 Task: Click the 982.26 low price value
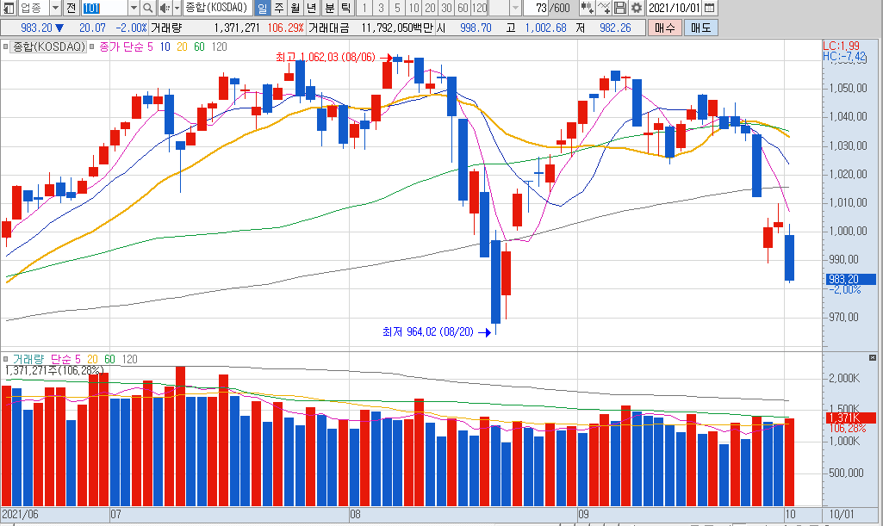615,28
